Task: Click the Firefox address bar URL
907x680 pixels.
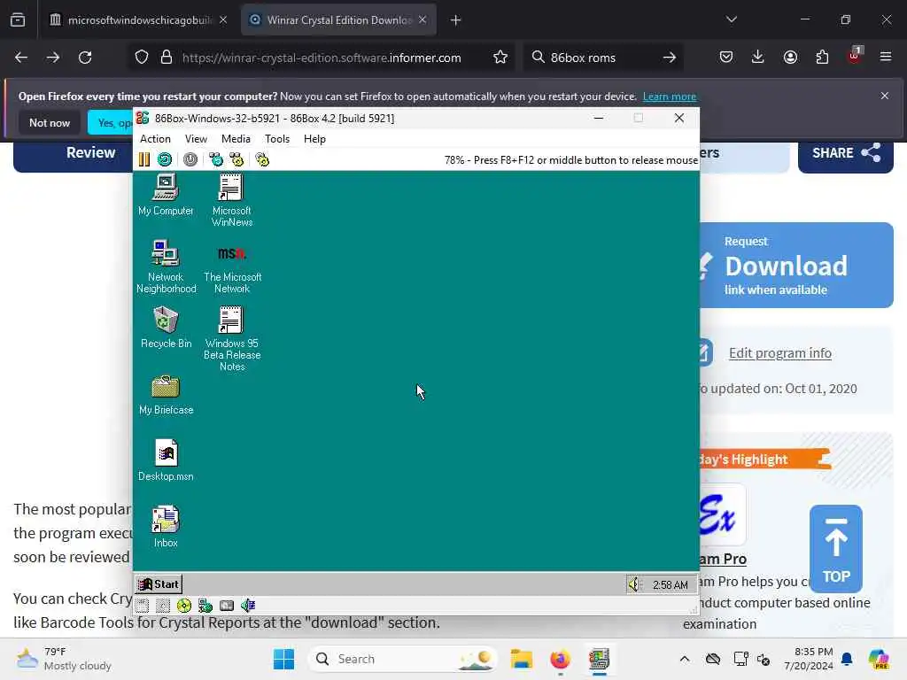Action: click(322, 58)
